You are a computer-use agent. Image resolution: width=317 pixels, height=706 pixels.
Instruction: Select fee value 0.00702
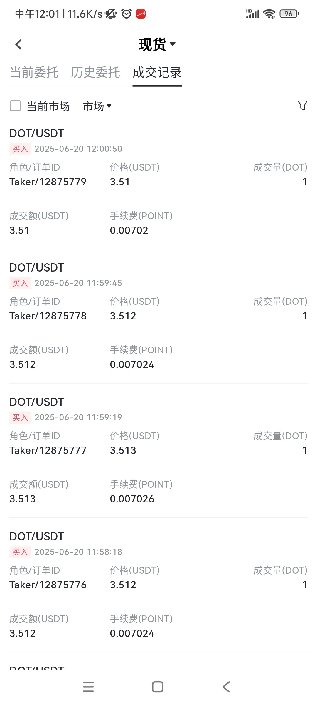(x=129, y=230)
